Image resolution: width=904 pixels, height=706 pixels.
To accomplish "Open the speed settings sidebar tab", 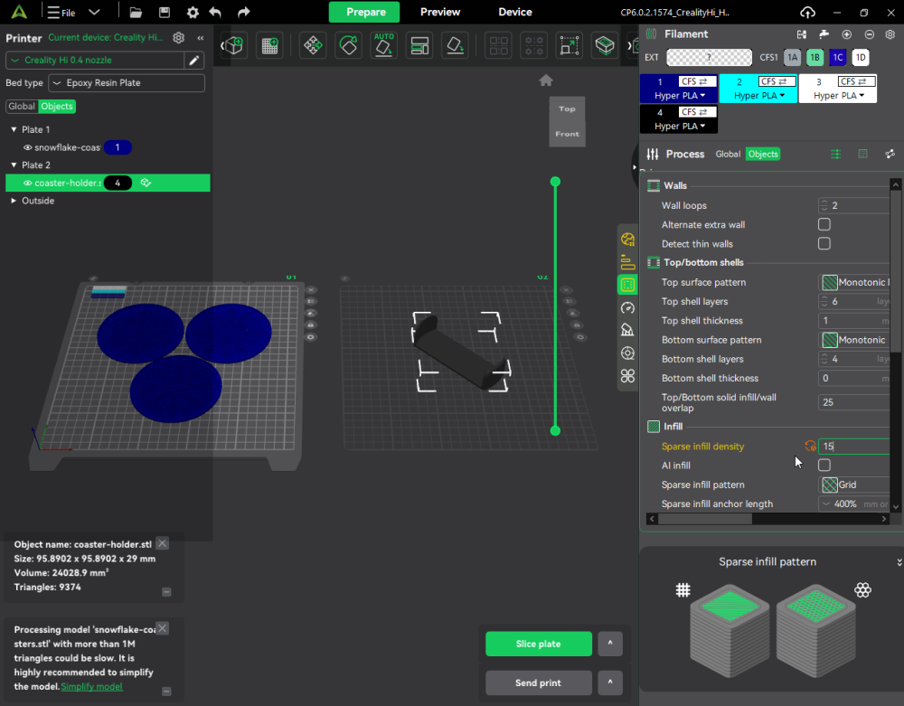I will 627,308.
